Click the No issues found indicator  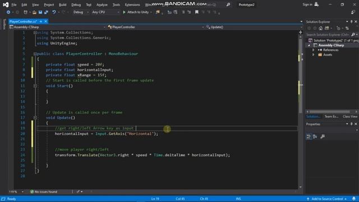click(x=44, y=192)
